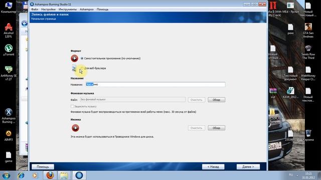The image size is (321, 180).
Task: Launch Internet Explorer from taskbar
Action: click(x=21, y=175)
